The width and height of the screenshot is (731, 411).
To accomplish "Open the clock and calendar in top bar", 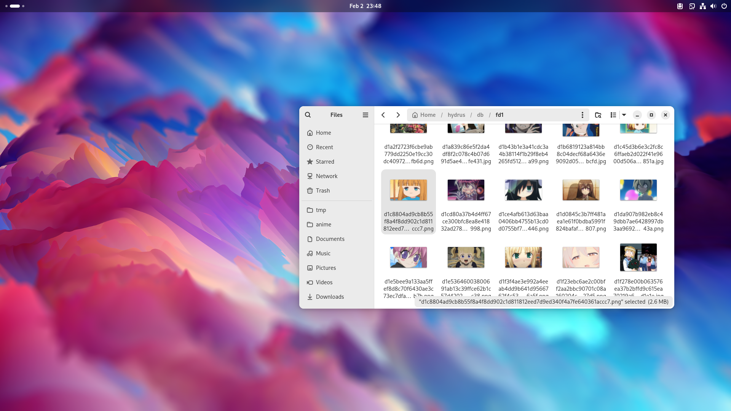I will coord(365,6).
